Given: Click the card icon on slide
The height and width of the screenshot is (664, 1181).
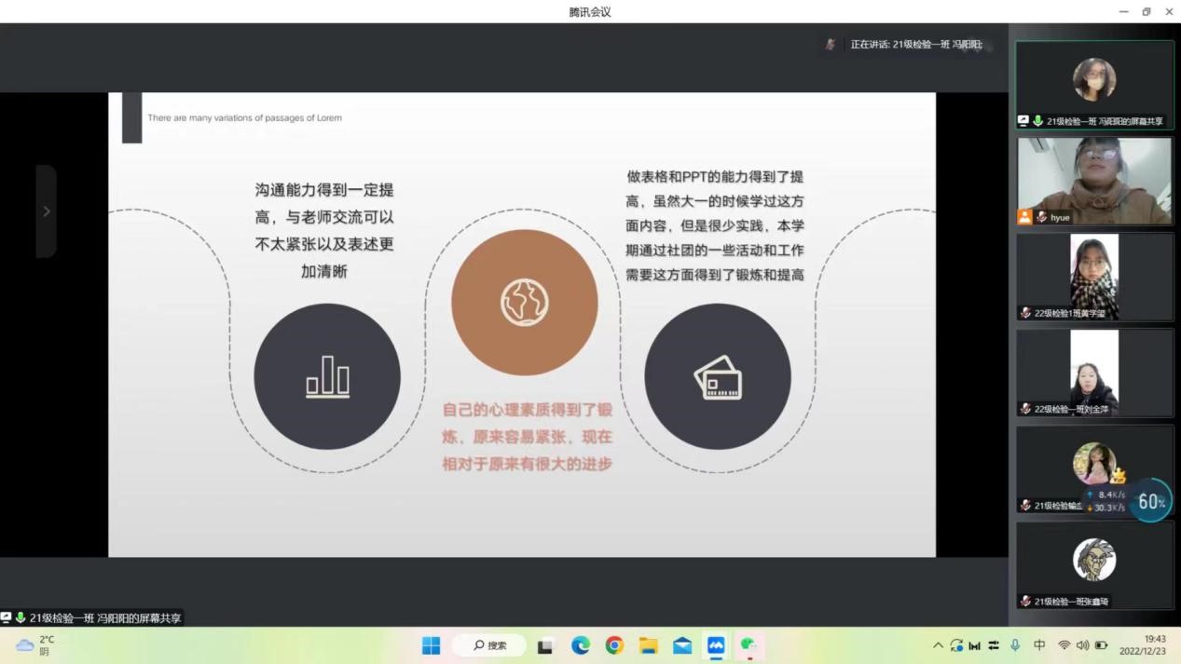Looking at the screenshot, I should 718,377.
